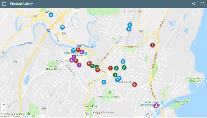Click the Kingston Point Rotary Park label
The height and width of the screenshot is (118, 207).
point(194,80)
